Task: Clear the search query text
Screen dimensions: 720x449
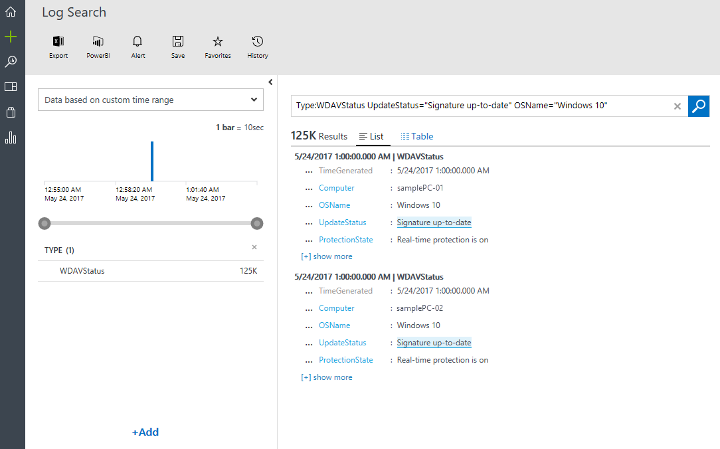Action: [677, 106]
